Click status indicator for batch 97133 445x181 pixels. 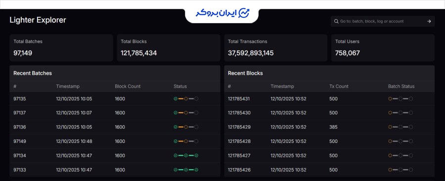[186, 170]
